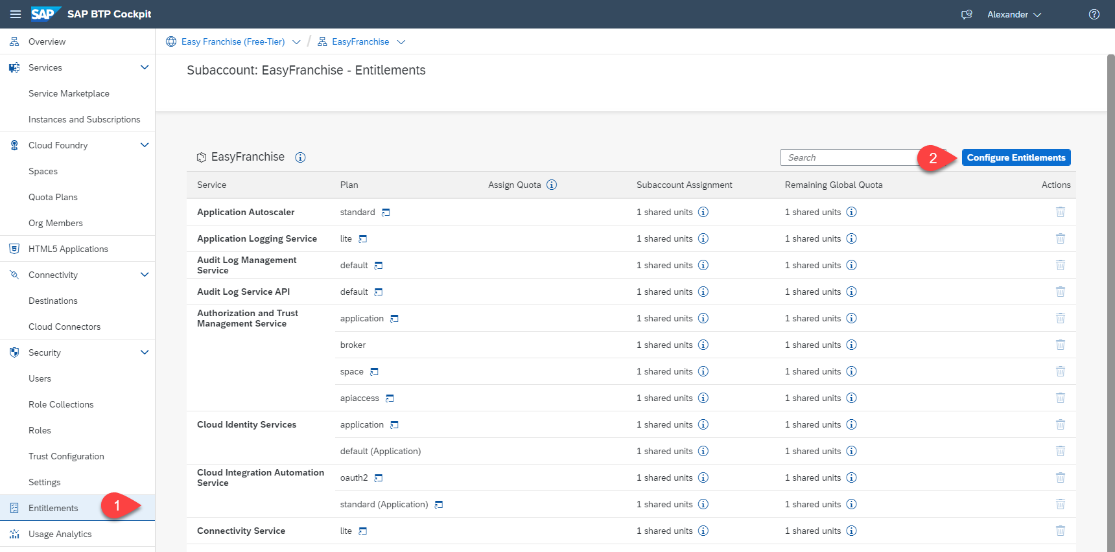Click the Configure Entitlements button

pyautogui.click(x=1016, y=157)
